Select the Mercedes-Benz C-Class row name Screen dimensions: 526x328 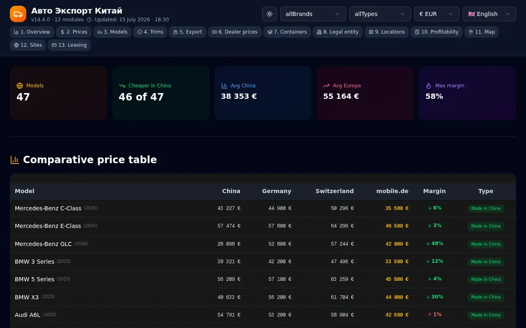(x=48, y=209)
